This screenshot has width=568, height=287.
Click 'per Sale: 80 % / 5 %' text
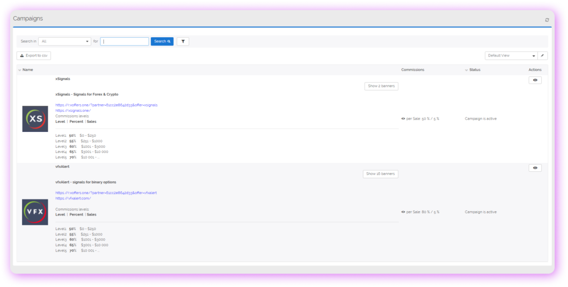click(423, 212)
